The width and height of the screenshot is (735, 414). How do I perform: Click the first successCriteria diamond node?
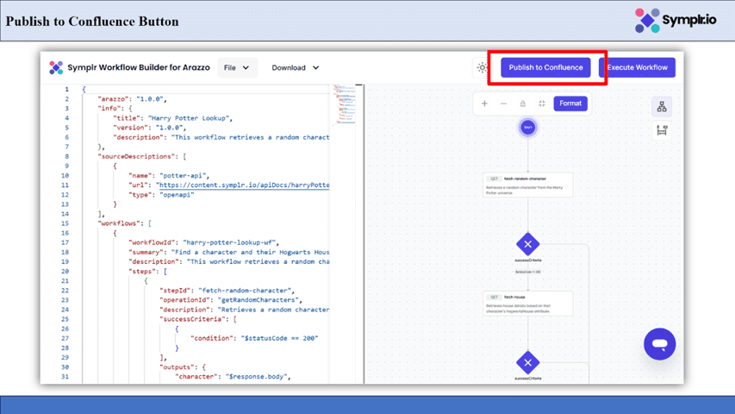(x=528, y=243)
